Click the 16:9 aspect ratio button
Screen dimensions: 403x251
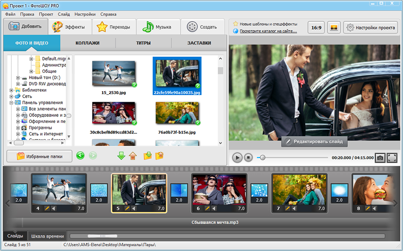(316, 27)
